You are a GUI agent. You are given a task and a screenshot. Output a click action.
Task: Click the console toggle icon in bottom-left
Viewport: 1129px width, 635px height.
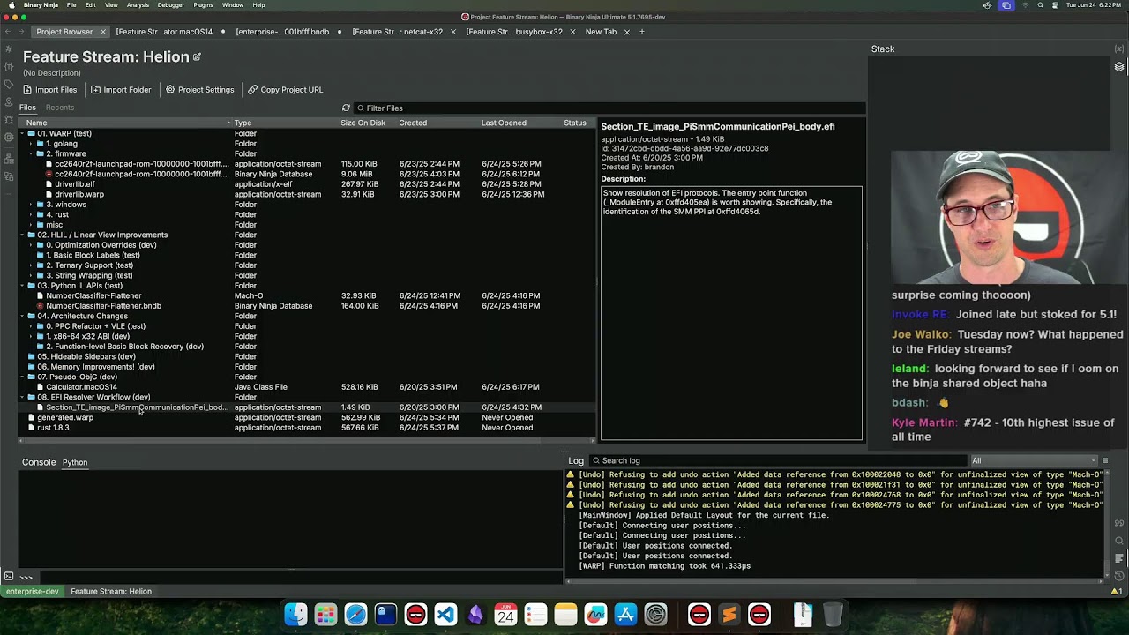9,577
